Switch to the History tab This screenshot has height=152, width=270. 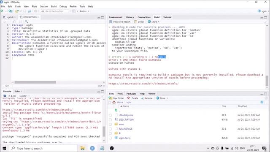tap(130, 17)
